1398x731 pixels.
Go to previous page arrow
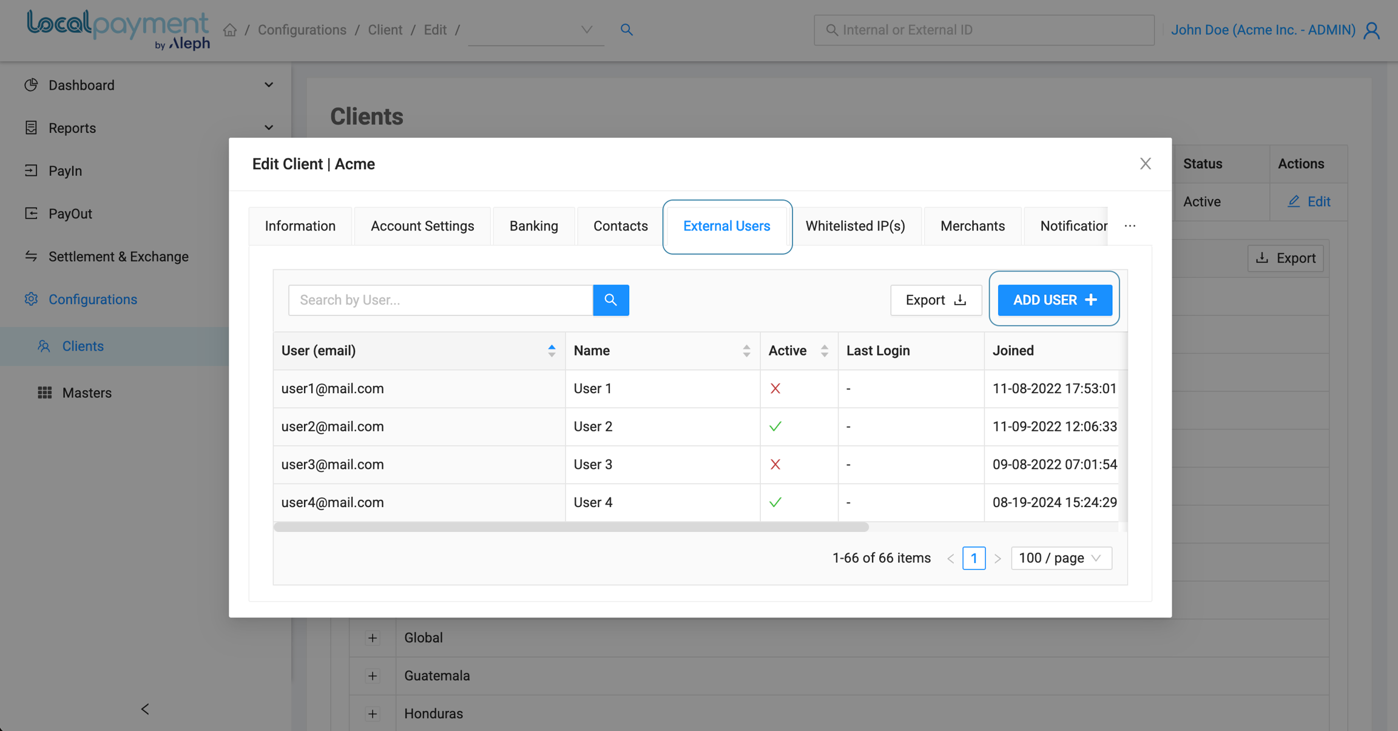coord(951,558)
